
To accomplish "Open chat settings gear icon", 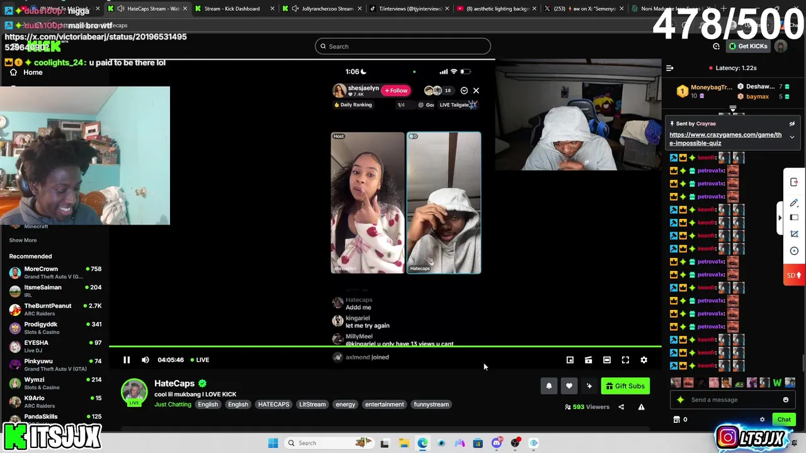I will 762,419.
